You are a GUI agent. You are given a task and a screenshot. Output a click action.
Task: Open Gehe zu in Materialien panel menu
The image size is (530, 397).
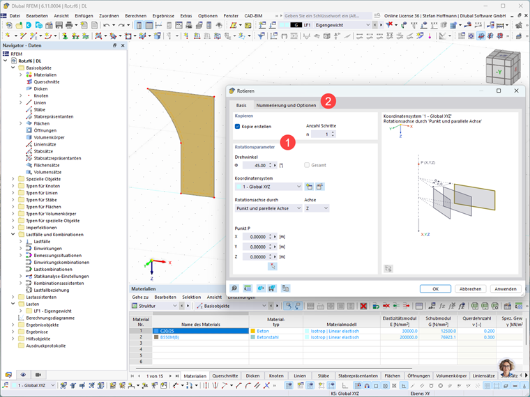(x=140, y=297)
